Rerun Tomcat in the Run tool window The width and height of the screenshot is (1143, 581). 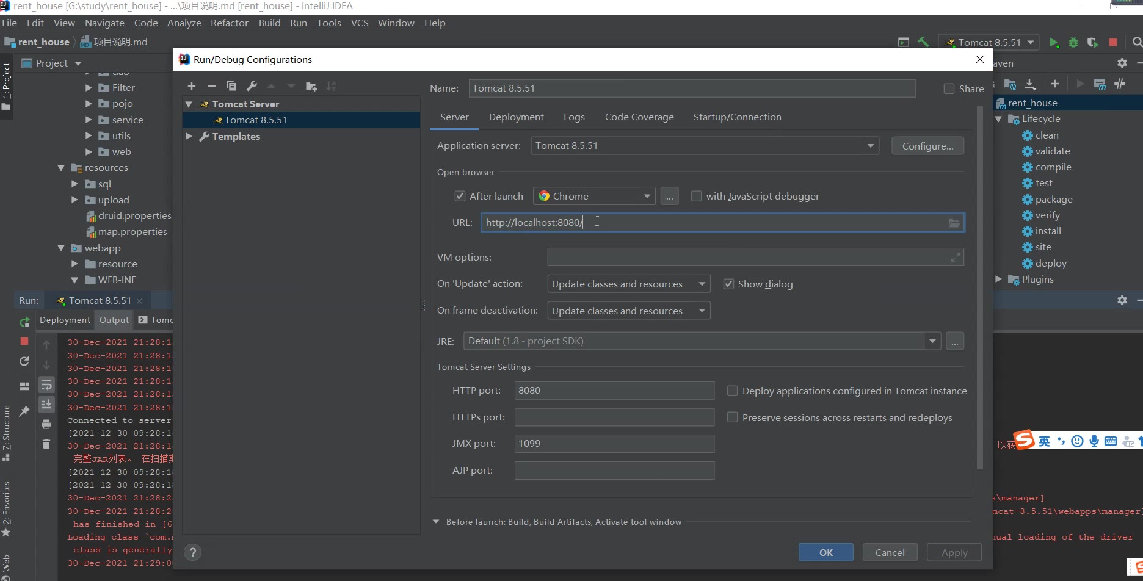click(x=24, y=322)
